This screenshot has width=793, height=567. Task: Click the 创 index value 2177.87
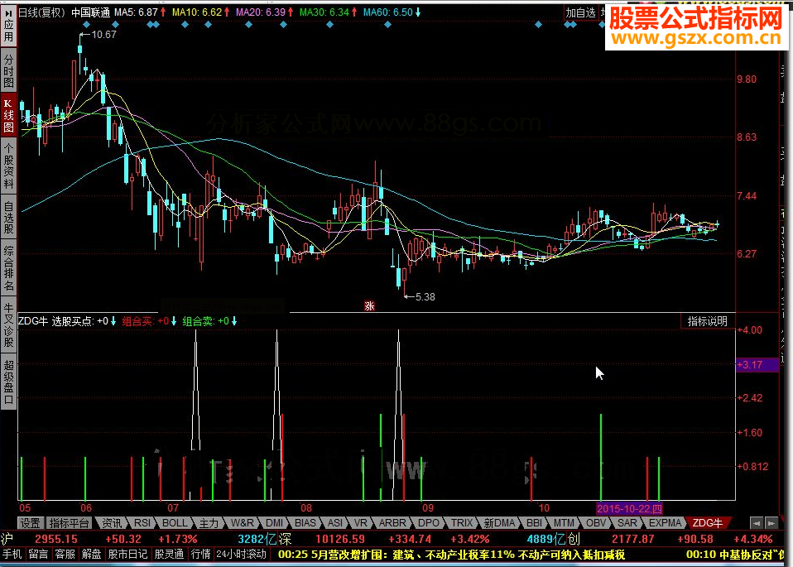(x=633, y=539)
